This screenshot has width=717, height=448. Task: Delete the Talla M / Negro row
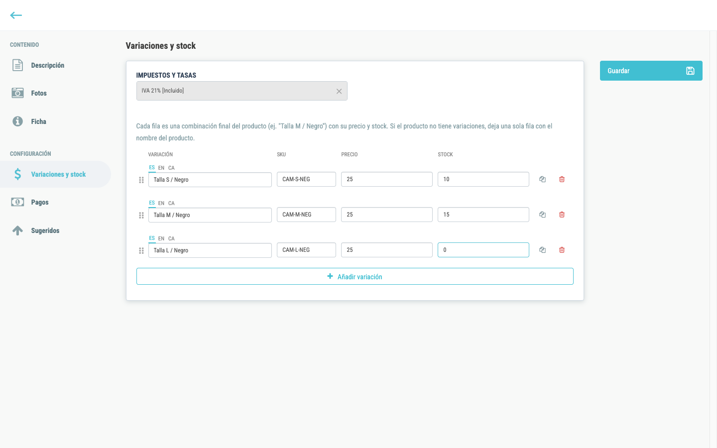click(562, 215)
